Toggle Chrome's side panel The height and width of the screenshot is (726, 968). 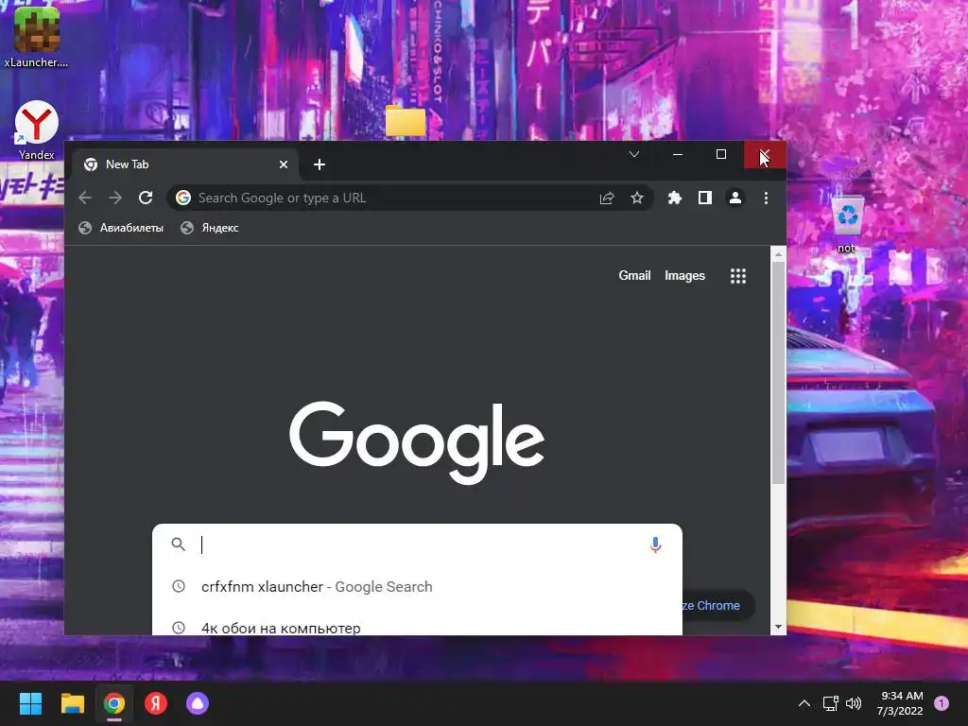705,198
